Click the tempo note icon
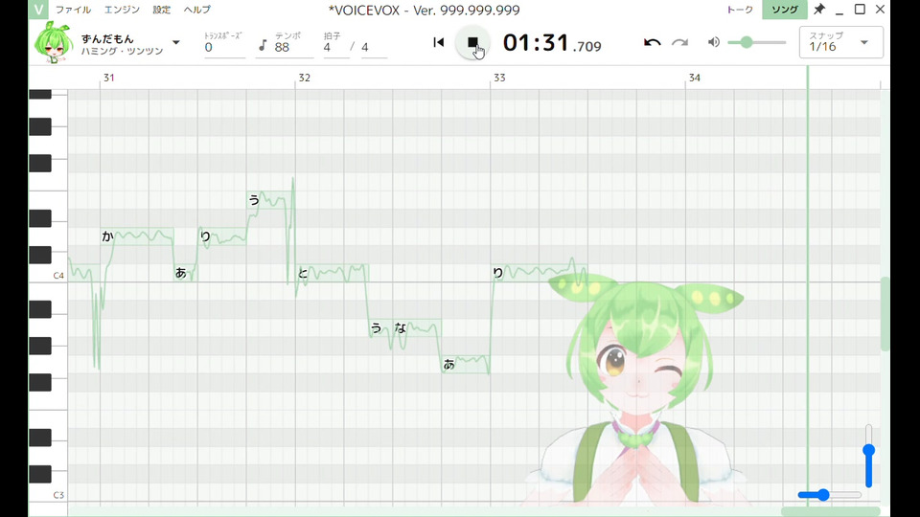Screen dimensions: 920x517 [263, 45]
